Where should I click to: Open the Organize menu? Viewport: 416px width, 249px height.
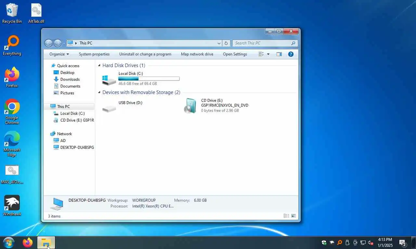59,54
